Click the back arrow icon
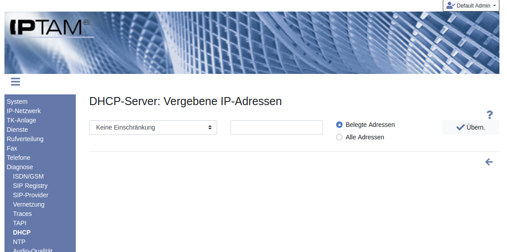The height and width of the screenshot is (252, 507). 489,162
